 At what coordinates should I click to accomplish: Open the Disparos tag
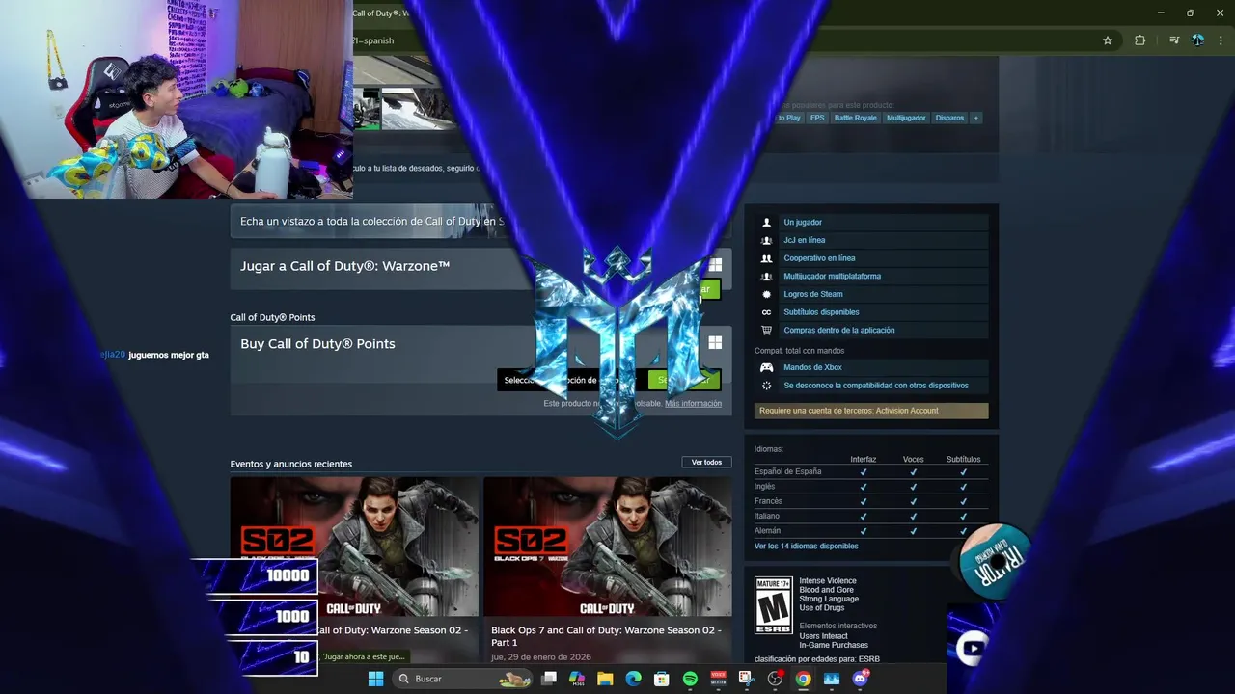pos(949,118)
